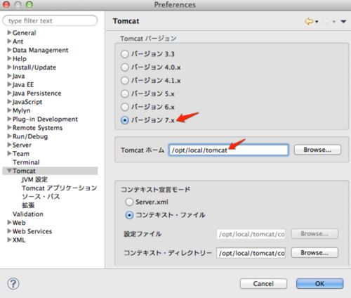351x298 pixels.
Task: Click the back history dropdown arrow
Action: point(317,22)
